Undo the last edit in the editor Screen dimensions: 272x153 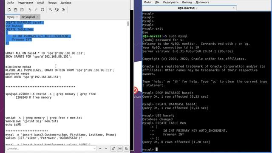[30, 10]
